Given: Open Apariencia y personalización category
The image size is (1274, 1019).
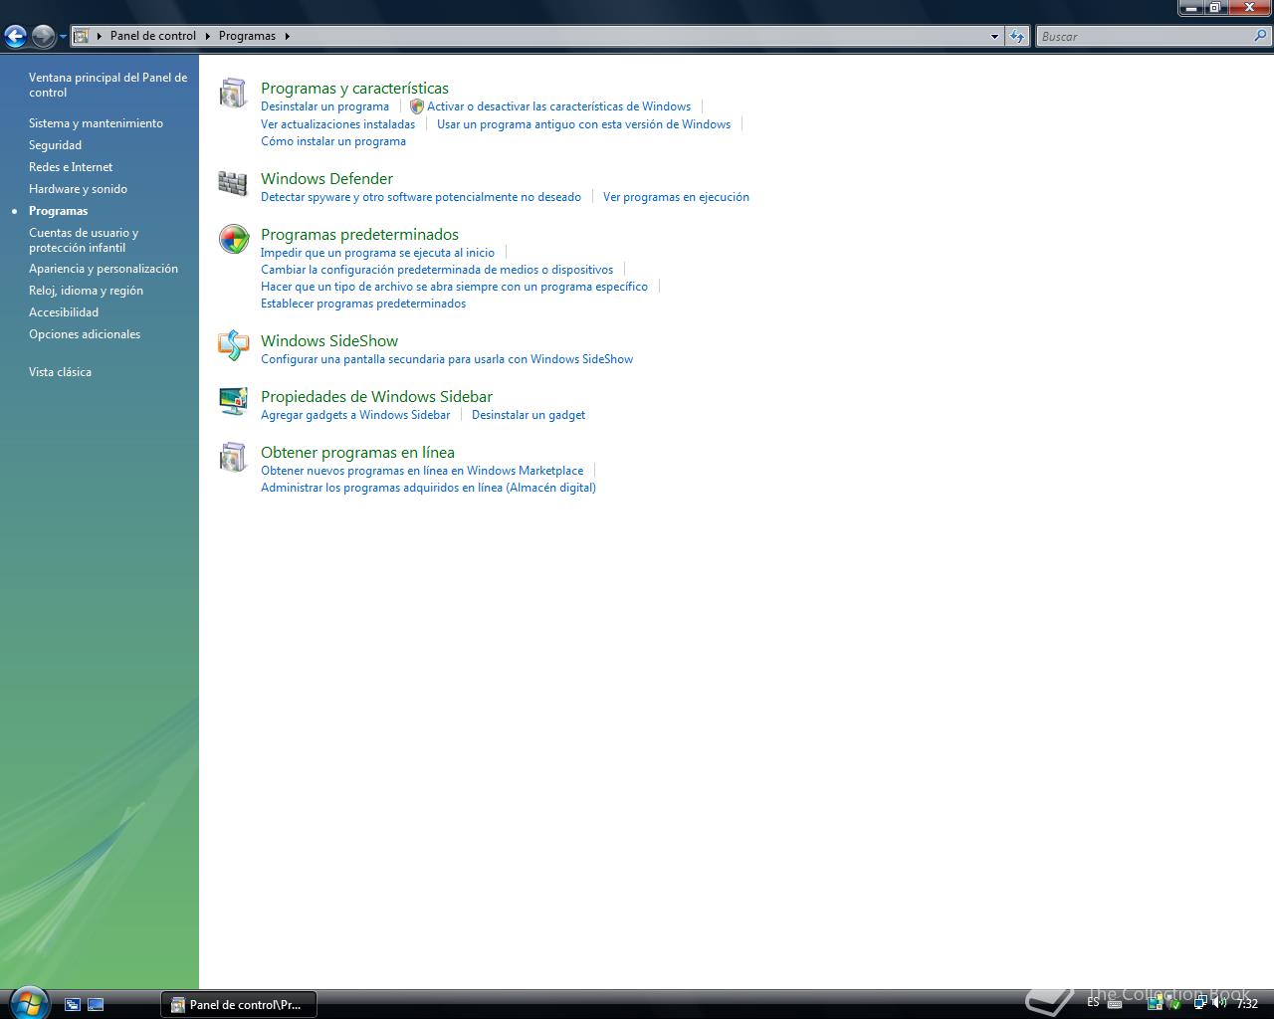Looking at the screenshot, I should point(104,269).
